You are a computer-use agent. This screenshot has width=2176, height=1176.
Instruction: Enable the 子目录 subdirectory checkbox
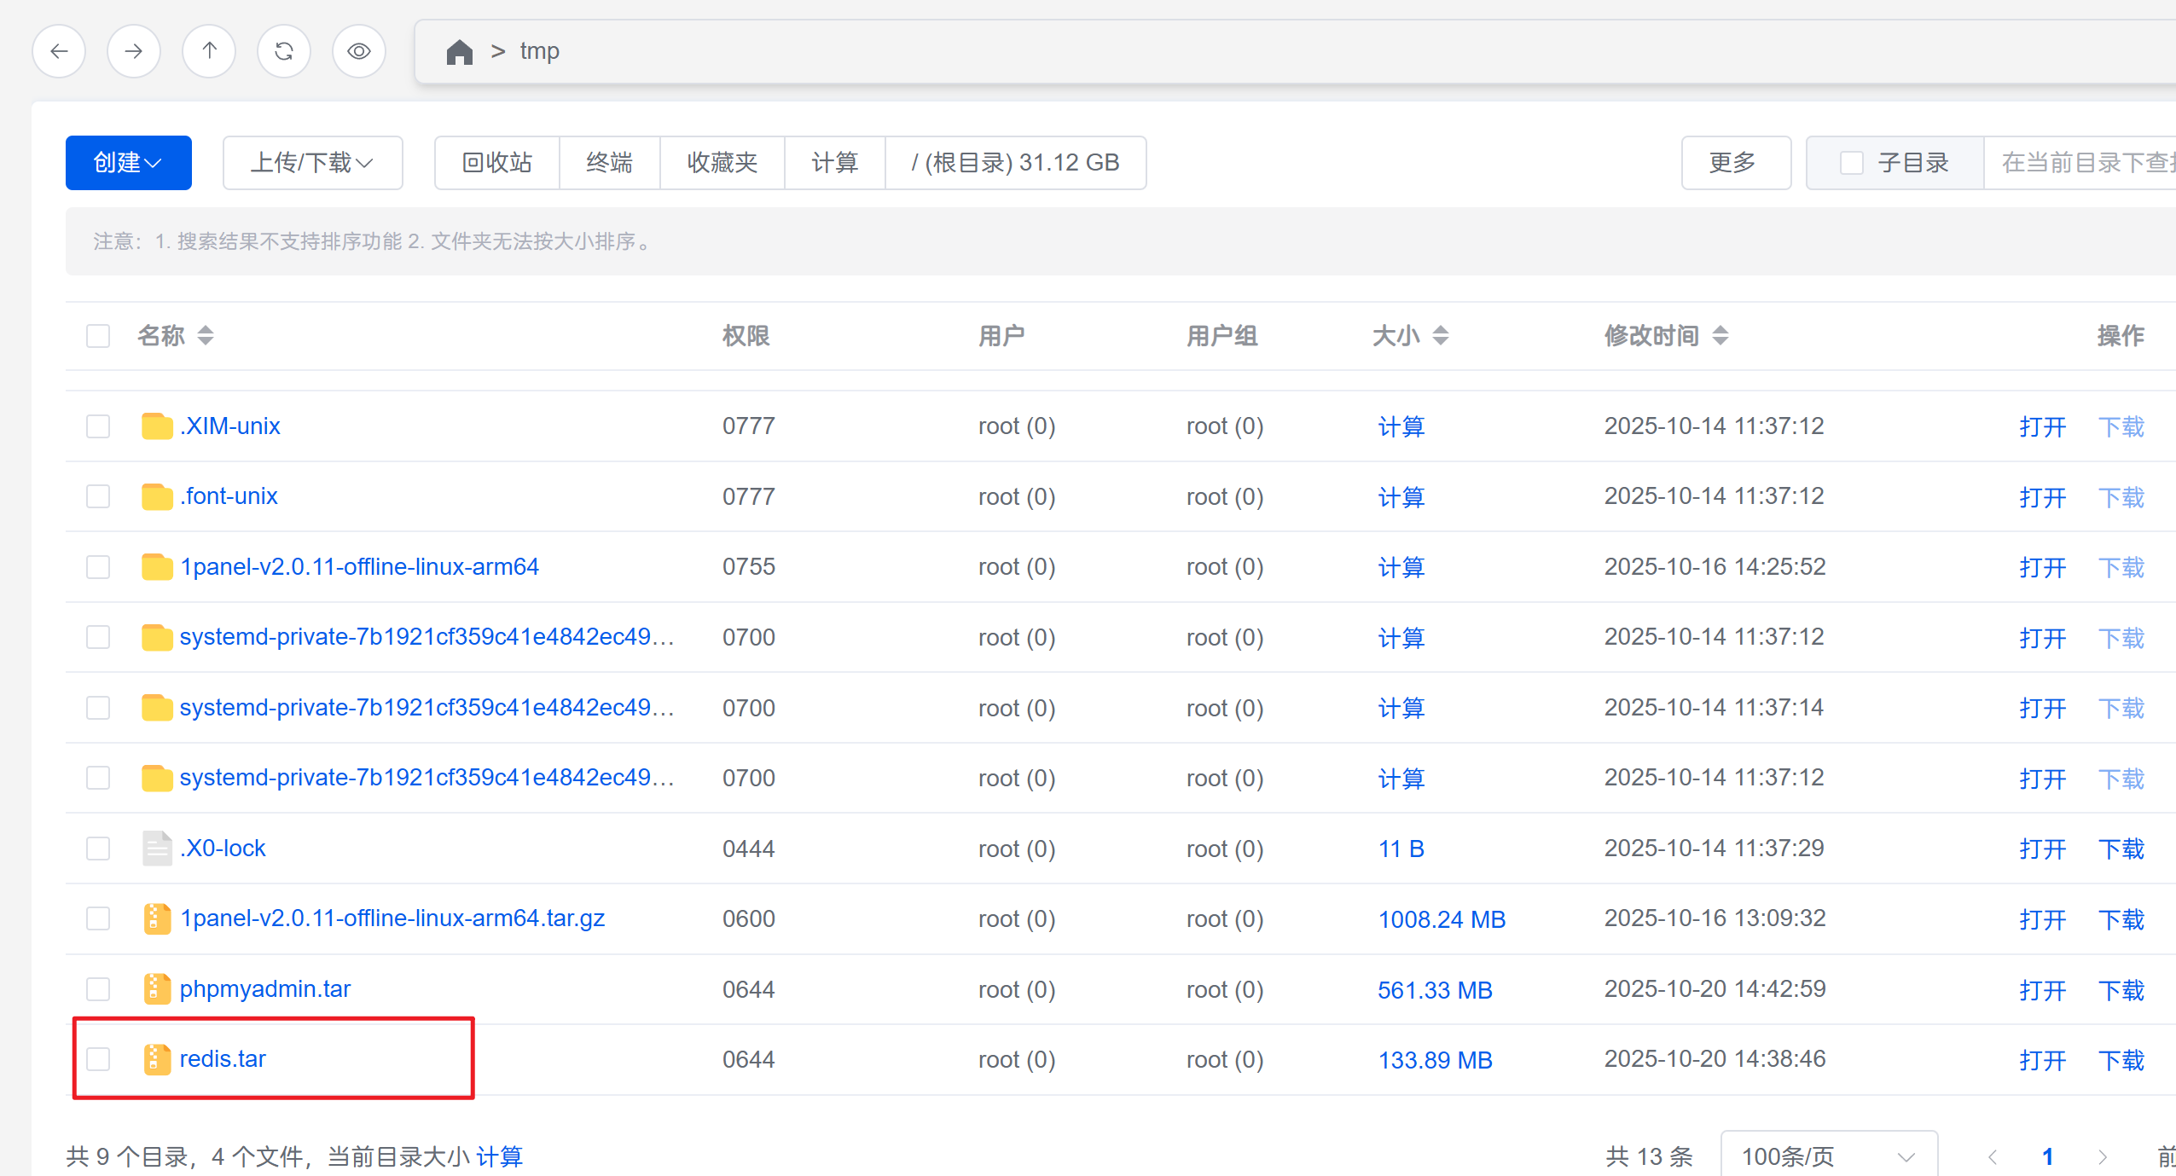coord(1851,163)
